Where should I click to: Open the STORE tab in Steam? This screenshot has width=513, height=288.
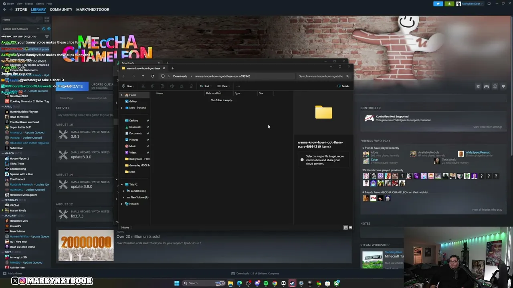click(x=21, y=10)
